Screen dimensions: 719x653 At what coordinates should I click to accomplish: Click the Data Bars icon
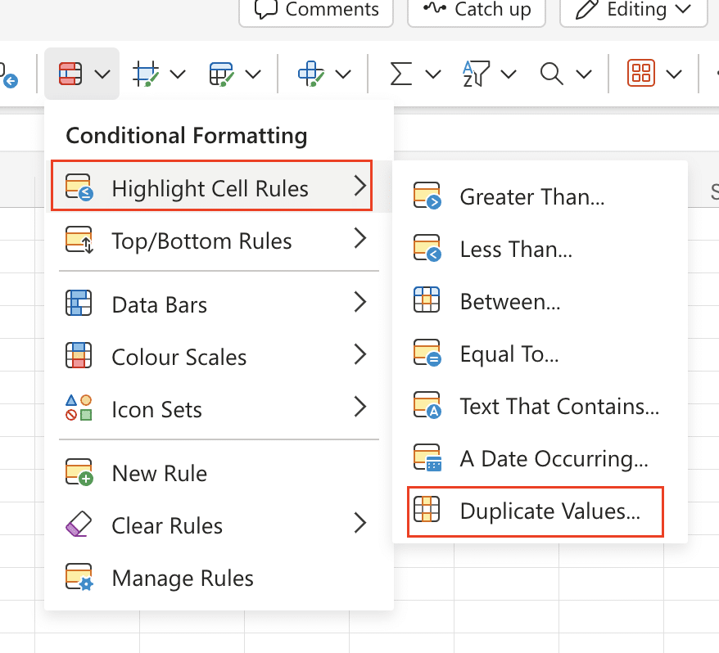coord(79,303)
